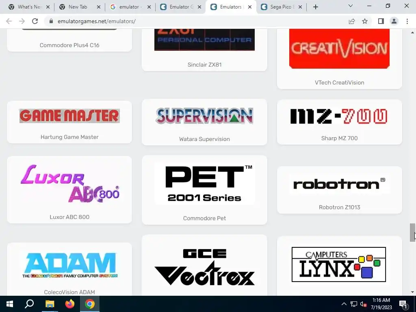The image size is (416, 312).
Task: Open the robotron logo image
Action: click(339, 184)
